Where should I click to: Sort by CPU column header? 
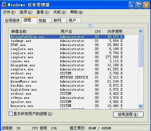[x=97, y=31]
